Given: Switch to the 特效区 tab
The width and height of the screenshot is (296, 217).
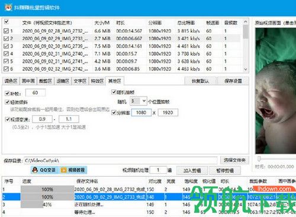Looking at the screenshot, I should (x=97, y=81).
